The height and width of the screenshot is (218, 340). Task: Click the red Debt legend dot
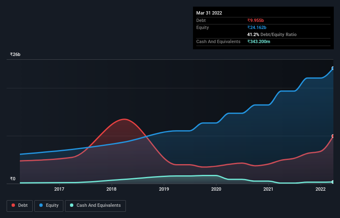[13, 205]
